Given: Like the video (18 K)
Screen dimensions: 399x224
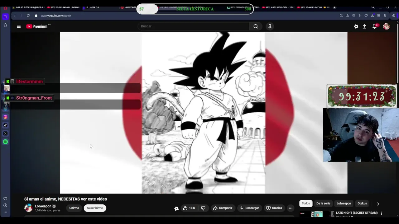Looking at the screenshot, I should click(x=189, y=208).
